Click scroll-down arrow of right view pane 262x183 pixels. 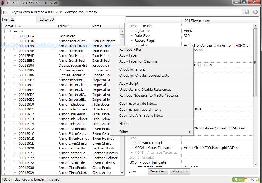[x=255, y=165]
